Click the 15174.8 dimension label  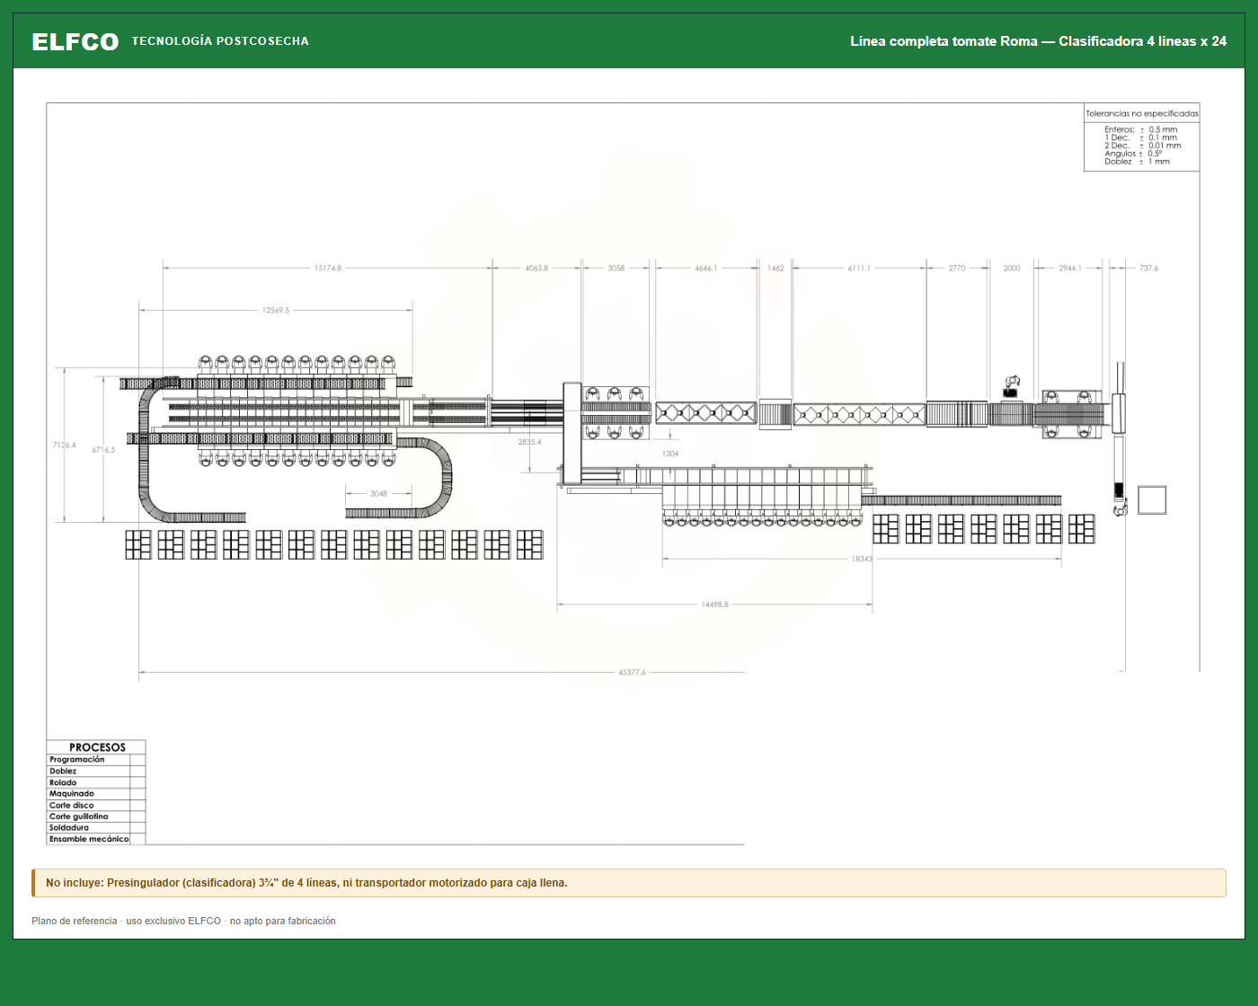click(328, 269)
